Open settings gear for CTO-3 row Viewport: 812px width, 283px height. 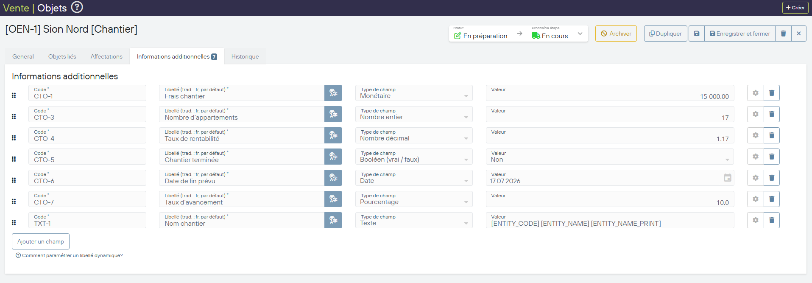pyautogui.click(x=755, y=114)
